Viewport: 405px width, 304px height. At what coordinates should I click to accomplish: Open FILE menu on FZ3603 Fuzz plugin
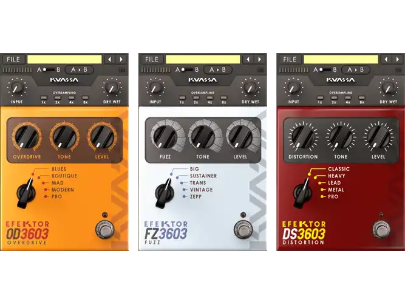[x=152, y=60]
